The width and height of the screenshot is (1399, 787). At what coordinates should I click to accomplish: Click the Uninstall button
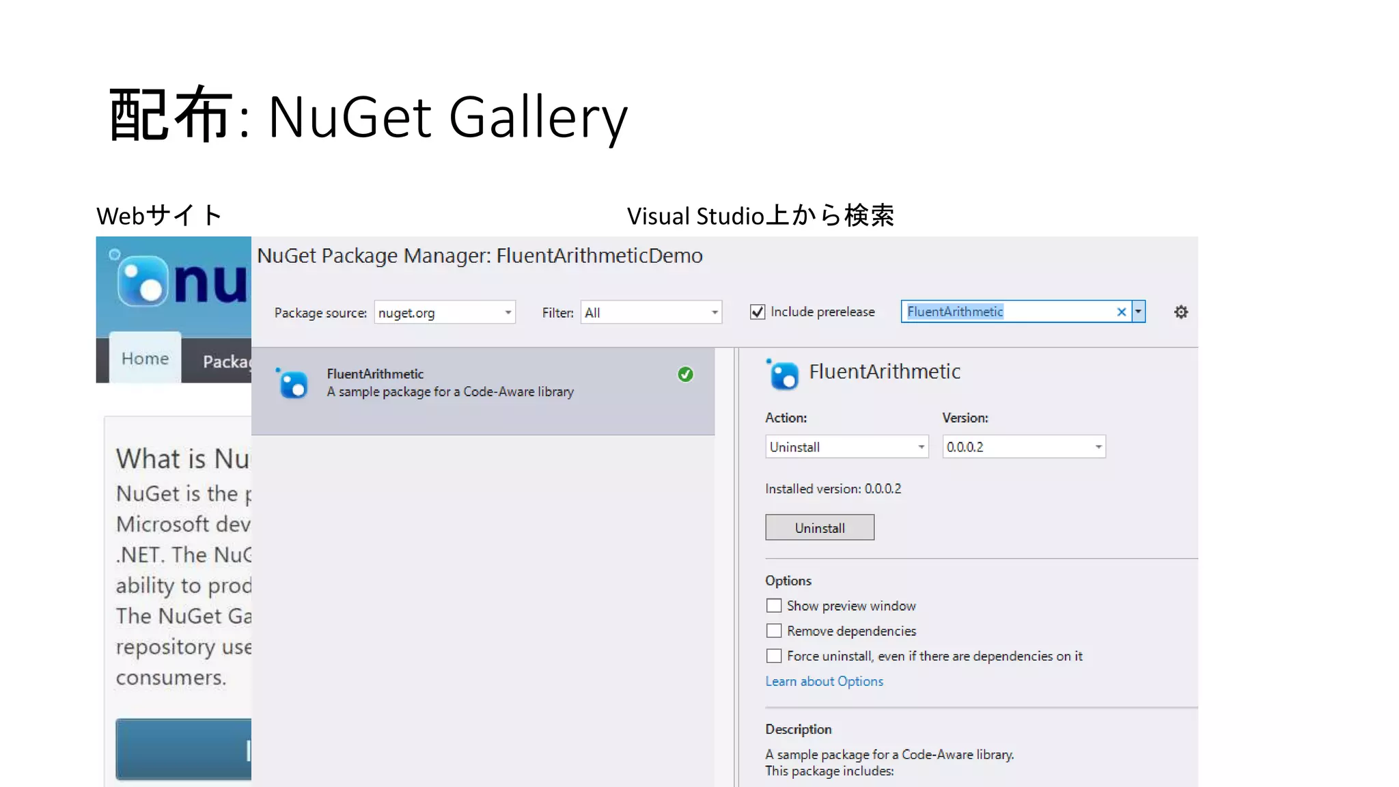(x=820, y=527)
